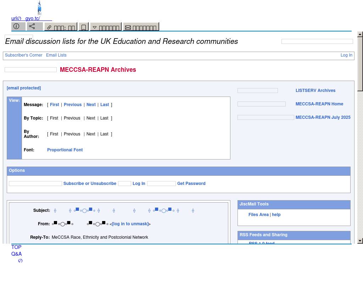363x296 pixels.
Task: Click the Get Password link
Action: [x=191, y=184]
